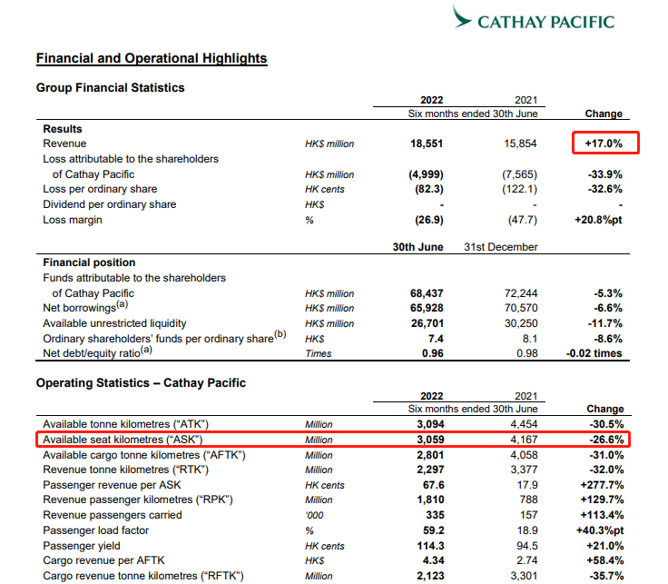
Task: Click 'Revenue tonne kilometres ("RTK")' label
Action: tap(125, 470)
